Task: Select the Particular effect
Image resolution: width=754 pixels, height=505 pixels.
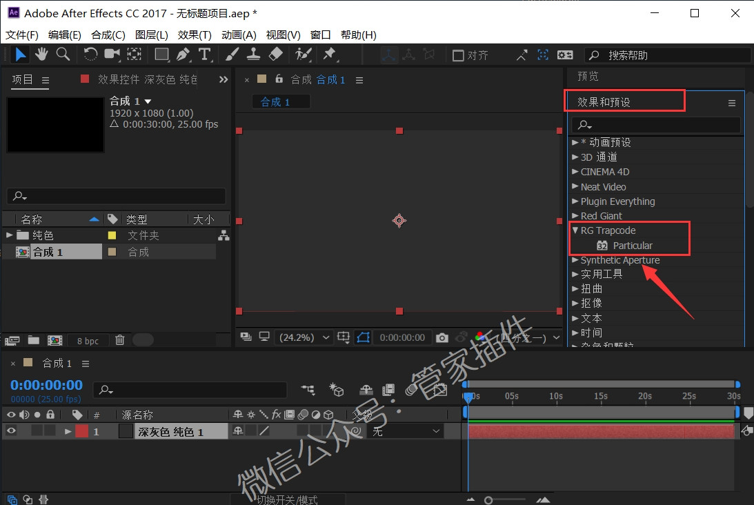Action: 632,246
